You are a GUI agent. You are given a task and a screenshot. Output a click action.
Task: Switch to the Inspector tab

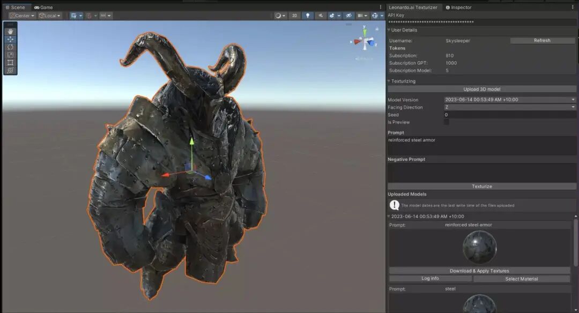click(x=458, y=7)
